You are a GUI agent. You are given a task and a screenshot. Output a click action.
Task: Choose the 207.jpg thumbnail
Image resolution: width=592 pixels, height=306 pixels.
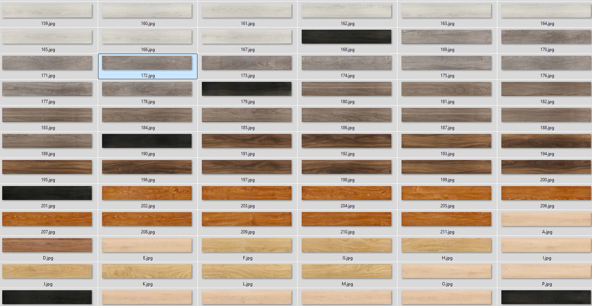click(47, 219)
